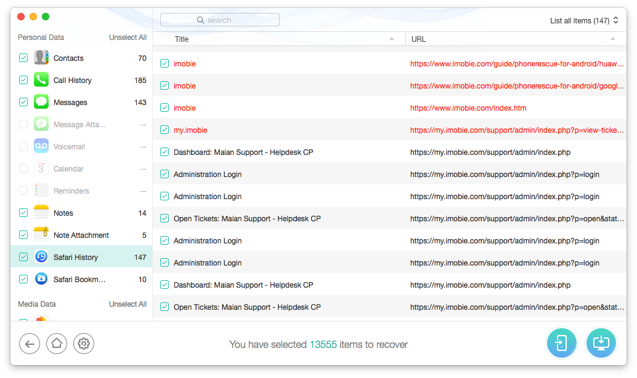Go to the home screen icon
The width and height of the screenshot is (637, 378).
pos(57,344)
